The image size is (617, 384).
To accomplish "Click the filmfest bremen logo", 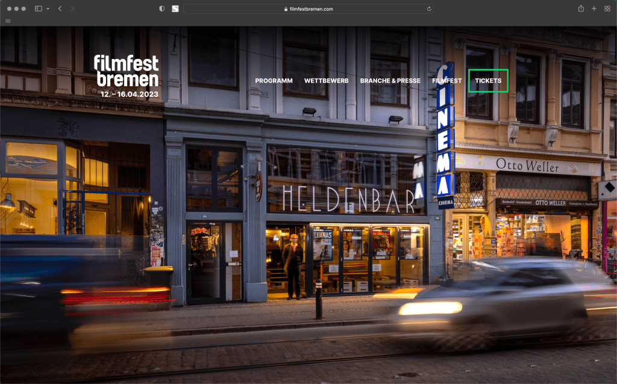I will (126, 71).
